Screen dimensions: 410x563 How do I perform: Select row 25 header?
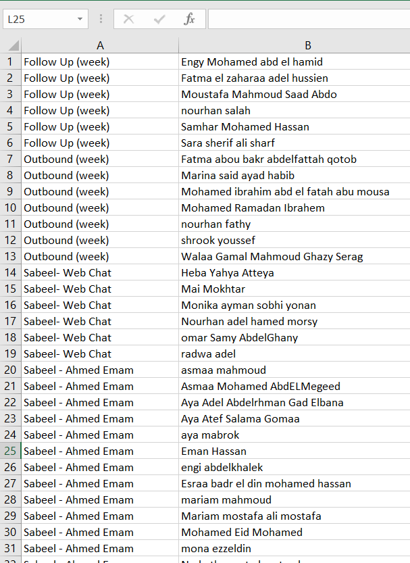coord(11,451)
